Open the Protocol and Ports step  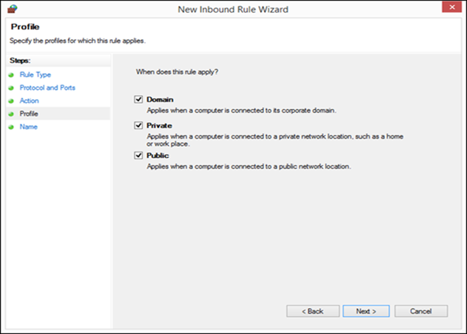(47, 88)
